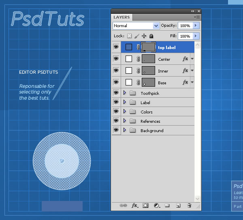This screenshot has width=243, height=220.
Task: Select the LAYERS tab
Action: tap(122, 17)
